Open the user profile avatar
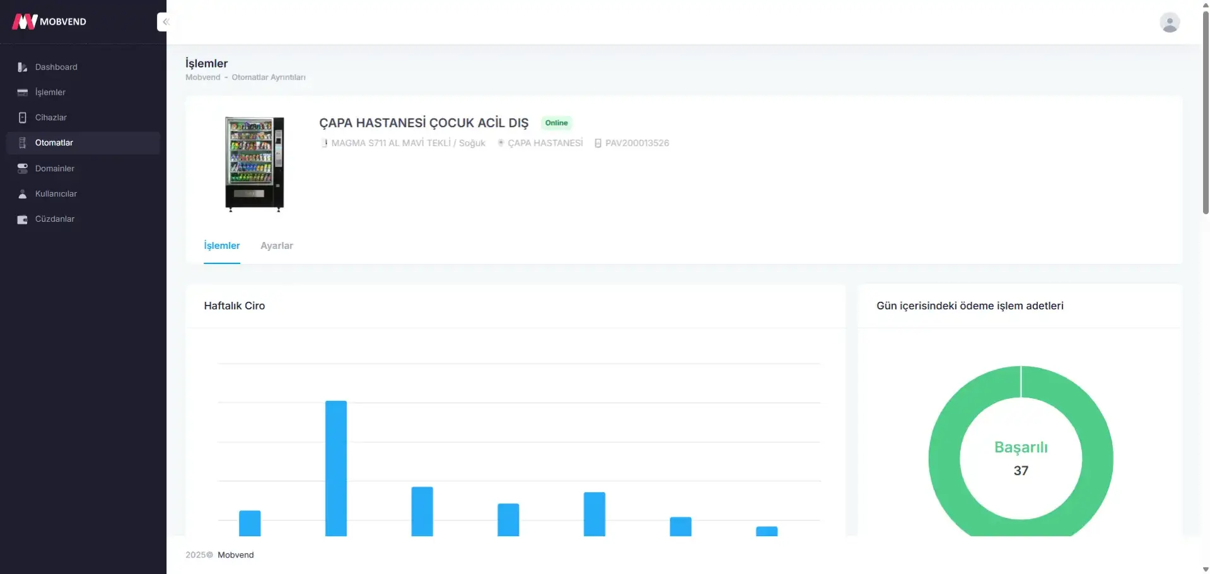This screenshot has width=1210, height=574. 1169,23
